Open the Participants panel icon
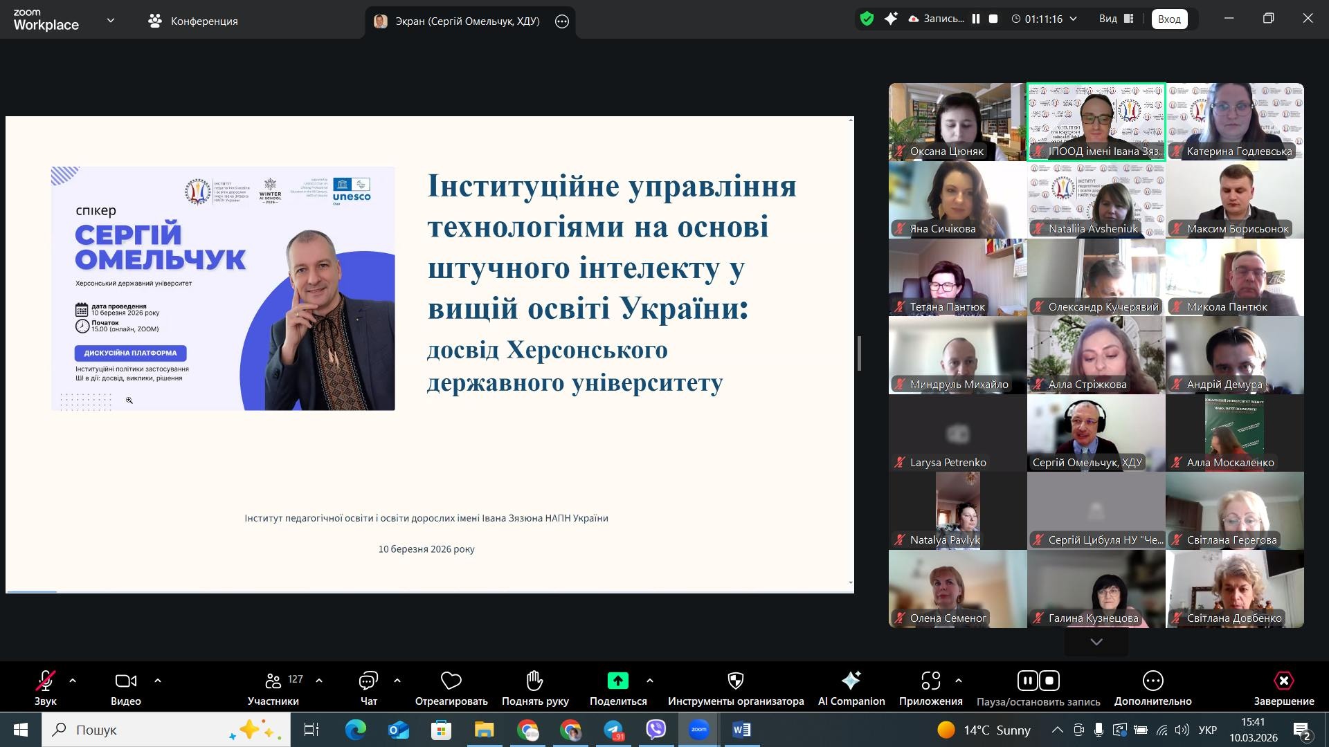Viewport: 1329px width, 747px height. [273, 681]
